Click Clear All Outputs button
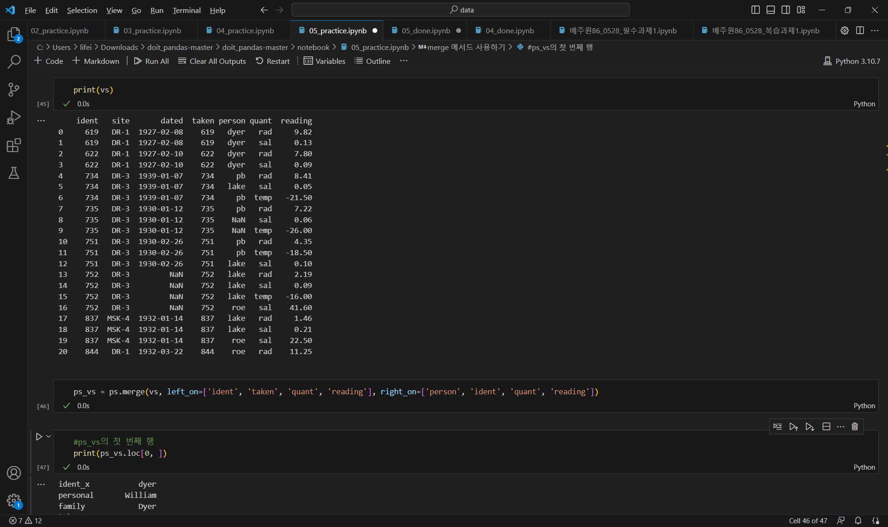Screen dimensions: 888x527 point(212,61)
